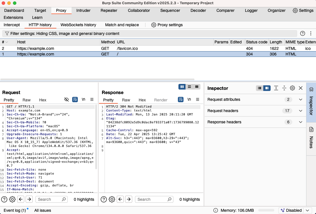The width and height of the screenshot is (316, 214).
Task: Click Collapse all sections icon in Inspector
Action: click(x=284, y=88)
